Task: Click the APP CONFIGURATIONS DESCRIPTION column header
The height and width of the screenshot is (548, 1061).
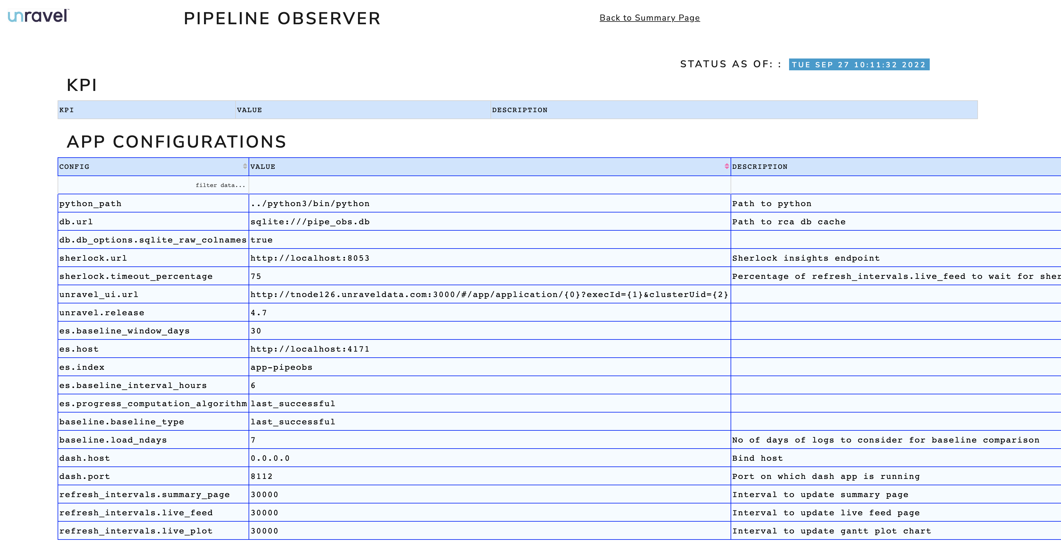Action: click(896, 167)
